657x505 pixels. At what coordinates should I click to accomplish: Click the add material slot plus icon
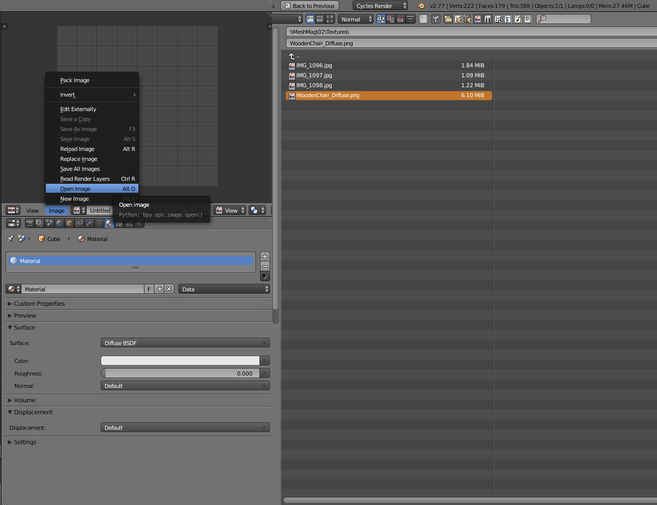pos(265,256)
